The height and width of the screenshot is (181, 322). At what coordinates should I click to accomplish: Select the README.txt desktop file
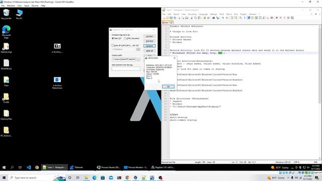(7, 65)
